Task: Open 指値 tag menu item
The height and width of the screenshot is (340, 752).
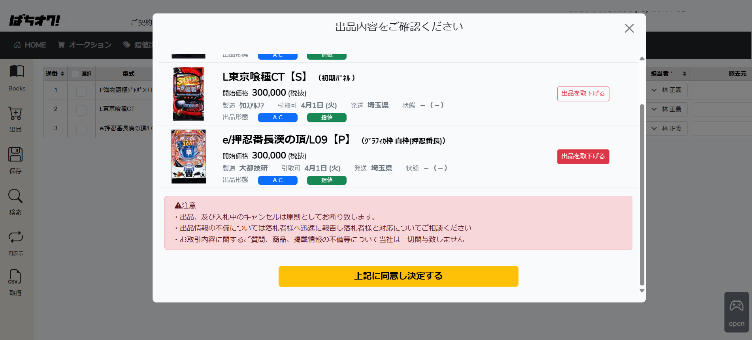Action: pyautogui.click(x=138, y=45)
